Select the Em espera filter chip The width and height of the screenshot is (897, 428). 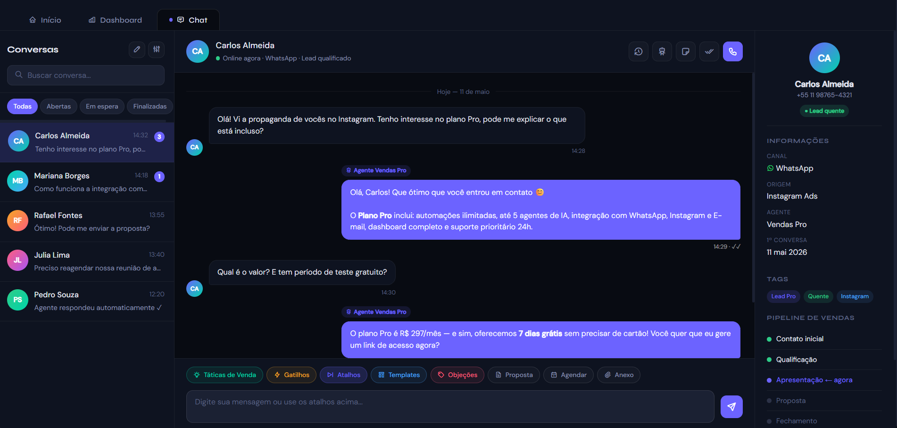(x=102, y=106)
